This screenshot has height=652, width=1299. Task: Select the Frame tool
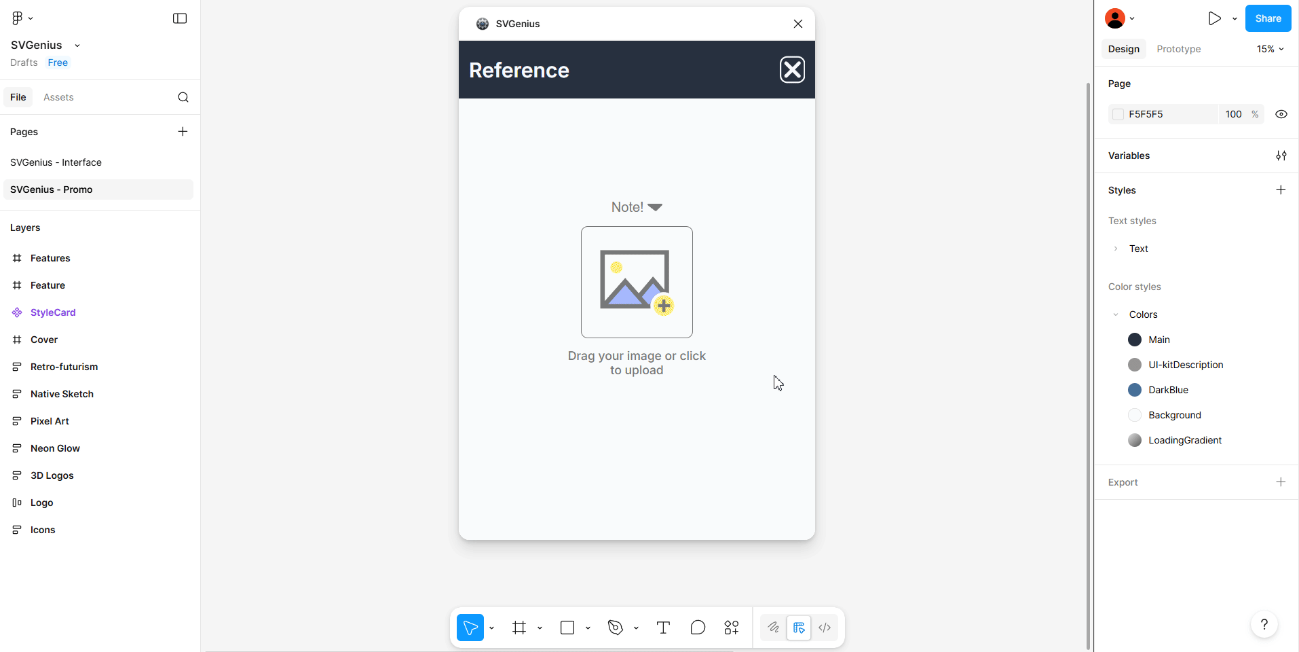520,628
